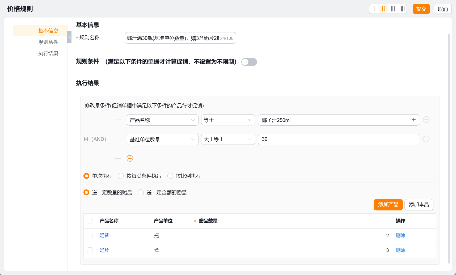Open the 等于 operator dropdown
The image size is (456, 275).
tap(228, 120)
